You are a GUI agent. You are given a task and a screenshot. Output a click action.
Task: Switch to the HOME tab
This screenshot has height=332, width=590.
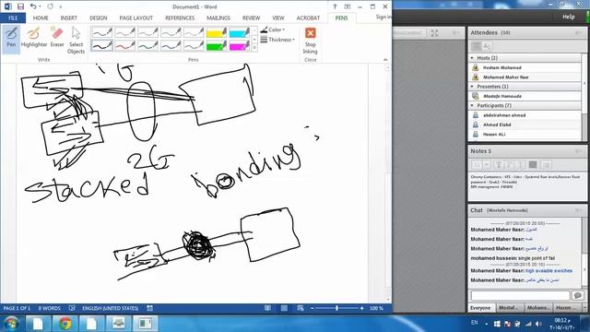point(41,18)
